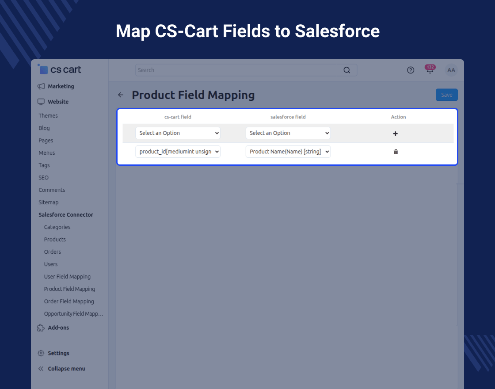
Task: Open the empty cs-cart field dropdown
Action: tap(178, 133)
